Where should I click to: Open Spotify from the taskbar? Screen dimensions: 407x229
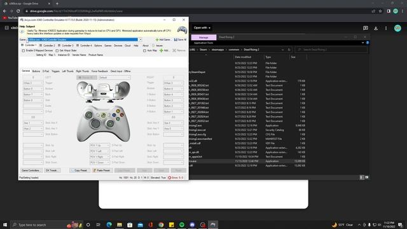182,225
